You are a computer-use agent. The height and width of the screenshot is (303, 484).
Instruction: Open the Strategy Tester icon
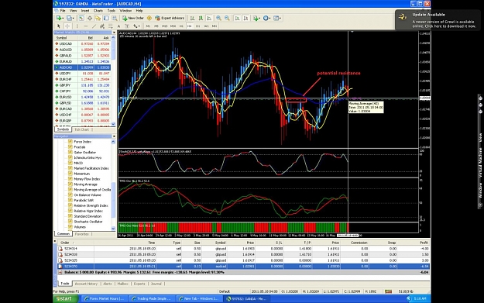(x=115, y=19)
